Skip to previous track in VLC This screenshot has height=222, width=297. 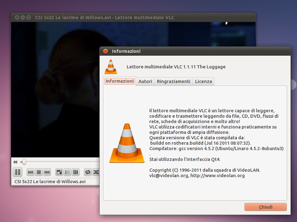(x=30, y=172)
